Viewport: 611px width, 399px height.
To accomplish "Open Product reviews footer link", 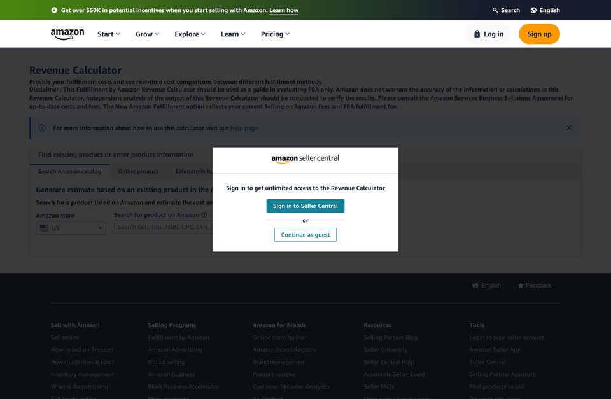I will click(274, 374).
